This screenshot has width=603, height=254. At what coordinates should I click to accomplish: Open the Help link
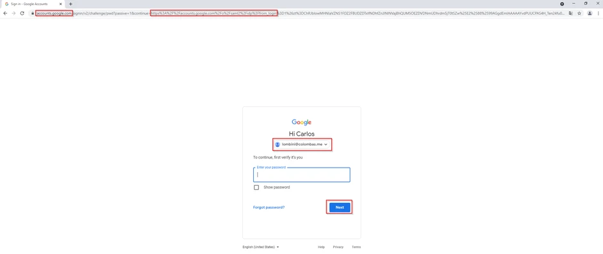(x=321, y=247)
